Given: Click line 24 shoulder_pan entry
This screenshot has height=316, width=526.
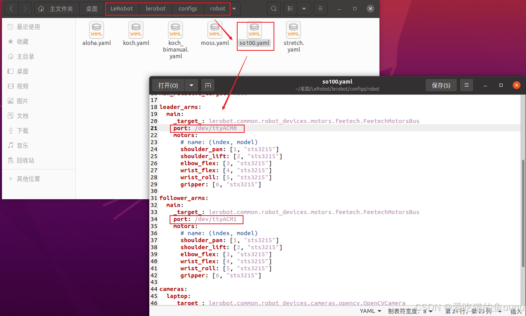Looking at the screenshot, I should [x=229, y=149].
